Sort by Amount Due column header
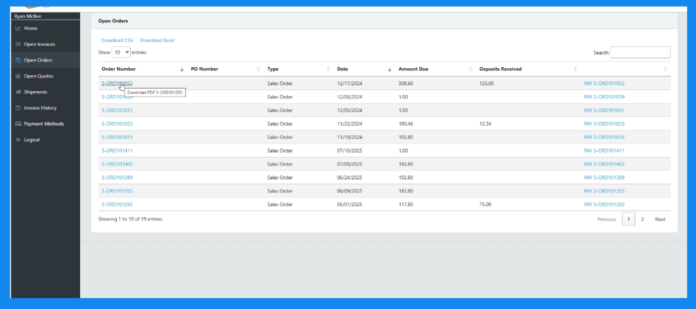 (413, 69)
